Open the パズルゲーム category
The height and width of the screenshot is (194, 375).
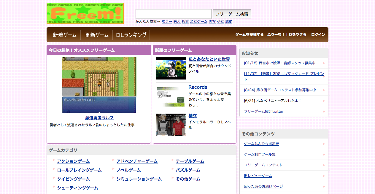188,170
